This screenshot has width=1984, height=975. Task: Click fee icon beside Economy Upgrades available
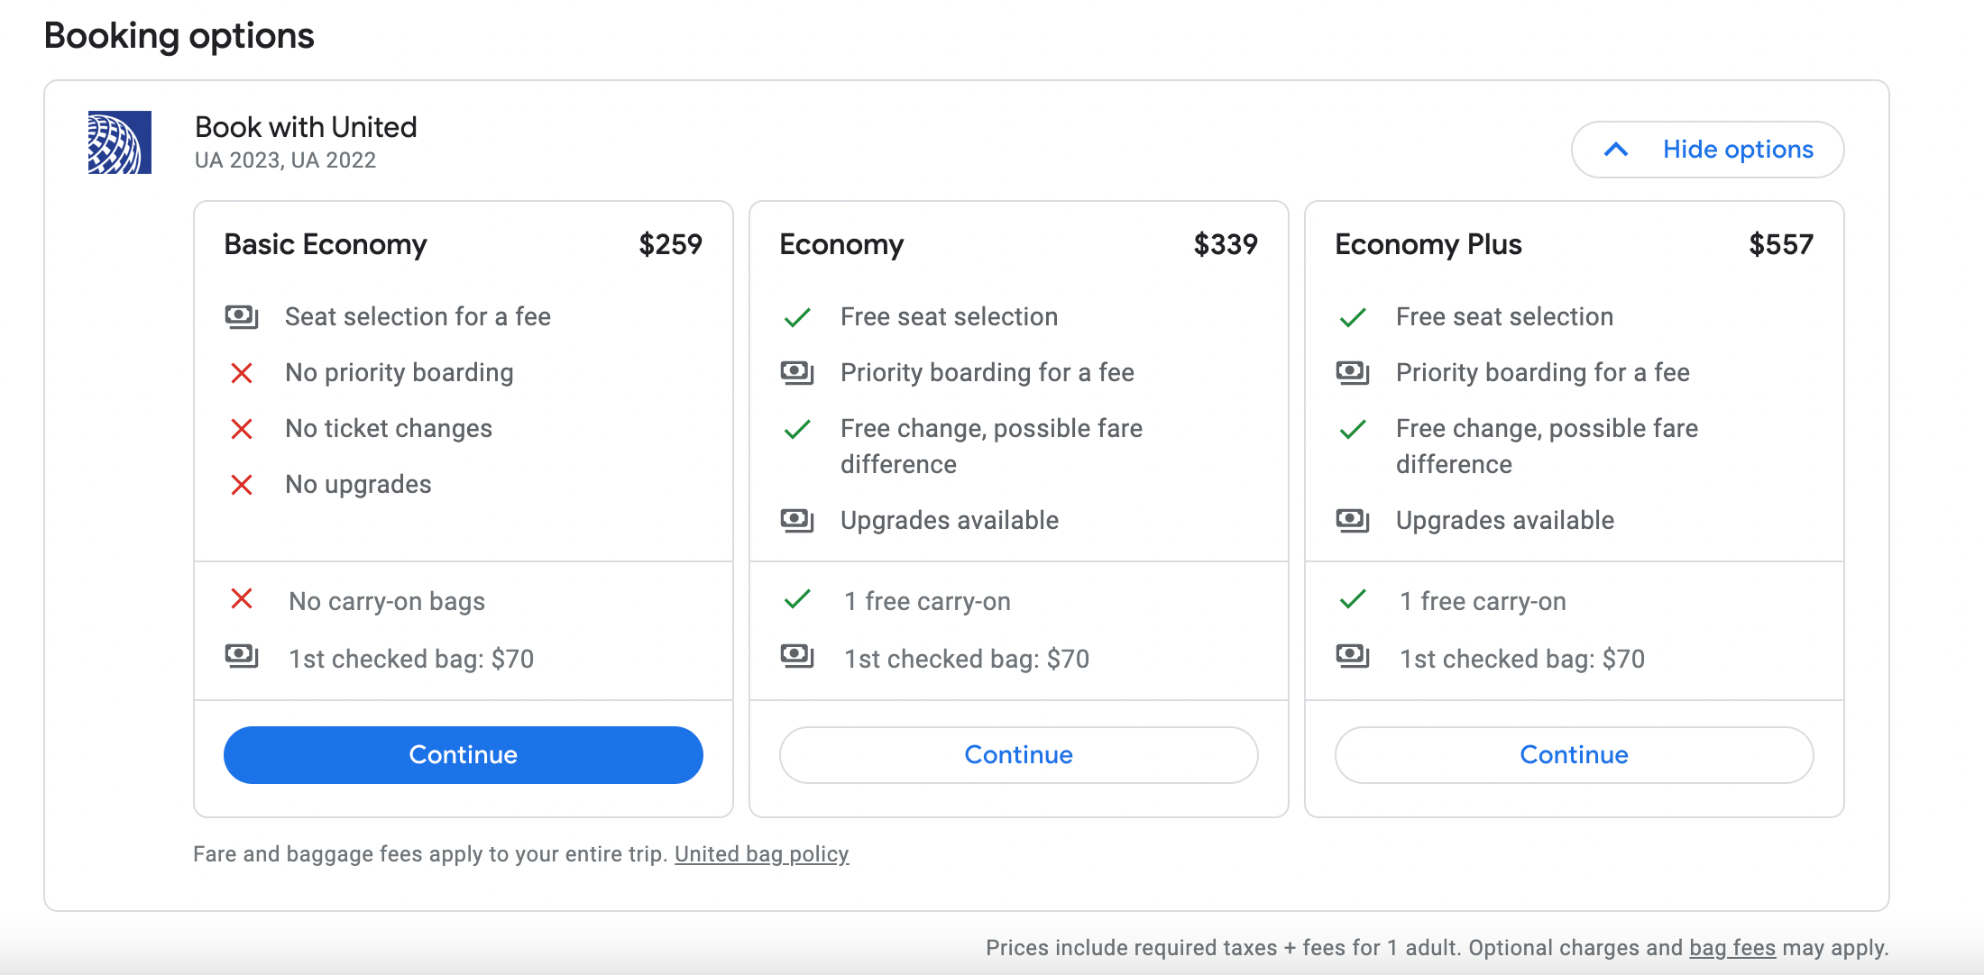(797, 521)
